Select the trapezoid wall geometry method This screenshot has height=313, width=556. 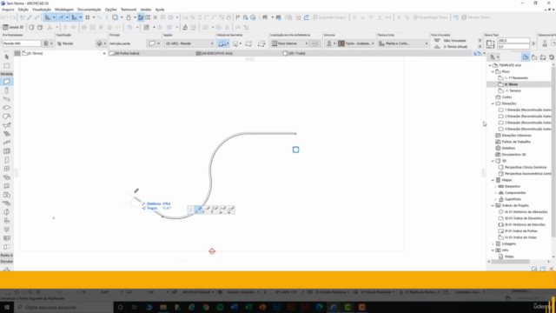[x=261, y=43]
